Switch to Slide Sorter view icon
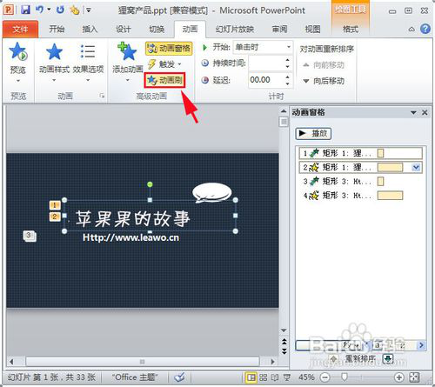Screen dimensions: 435x387 tap(264, 377)
